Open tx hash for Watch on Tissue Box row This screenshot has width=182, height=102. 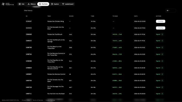[117, 47]
